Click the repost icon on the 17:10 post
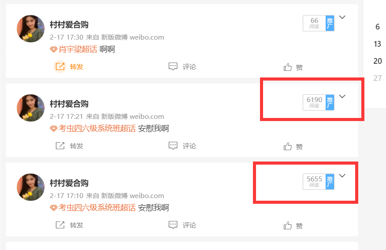Viewport: 386px width, 250px height. [x=60, y=225]
